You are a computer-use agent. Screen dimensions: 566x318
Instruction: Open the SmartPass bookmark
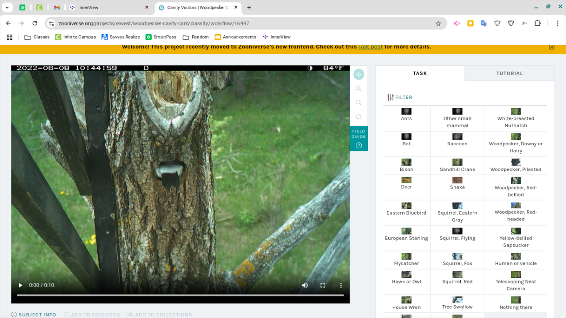coord(161,37)
